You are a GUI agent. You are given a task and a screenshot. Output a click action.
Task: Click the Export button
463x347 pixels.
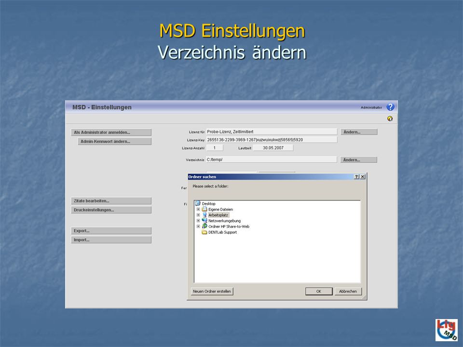point(111,231)
